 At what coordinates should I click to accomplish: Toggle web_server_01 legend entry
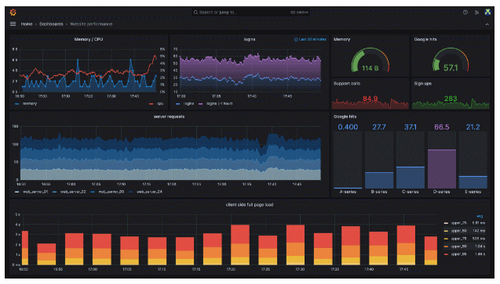point(35,192)
